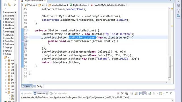Click the Open Console icon
Screen dimensions: 182x102
[161, 93]
